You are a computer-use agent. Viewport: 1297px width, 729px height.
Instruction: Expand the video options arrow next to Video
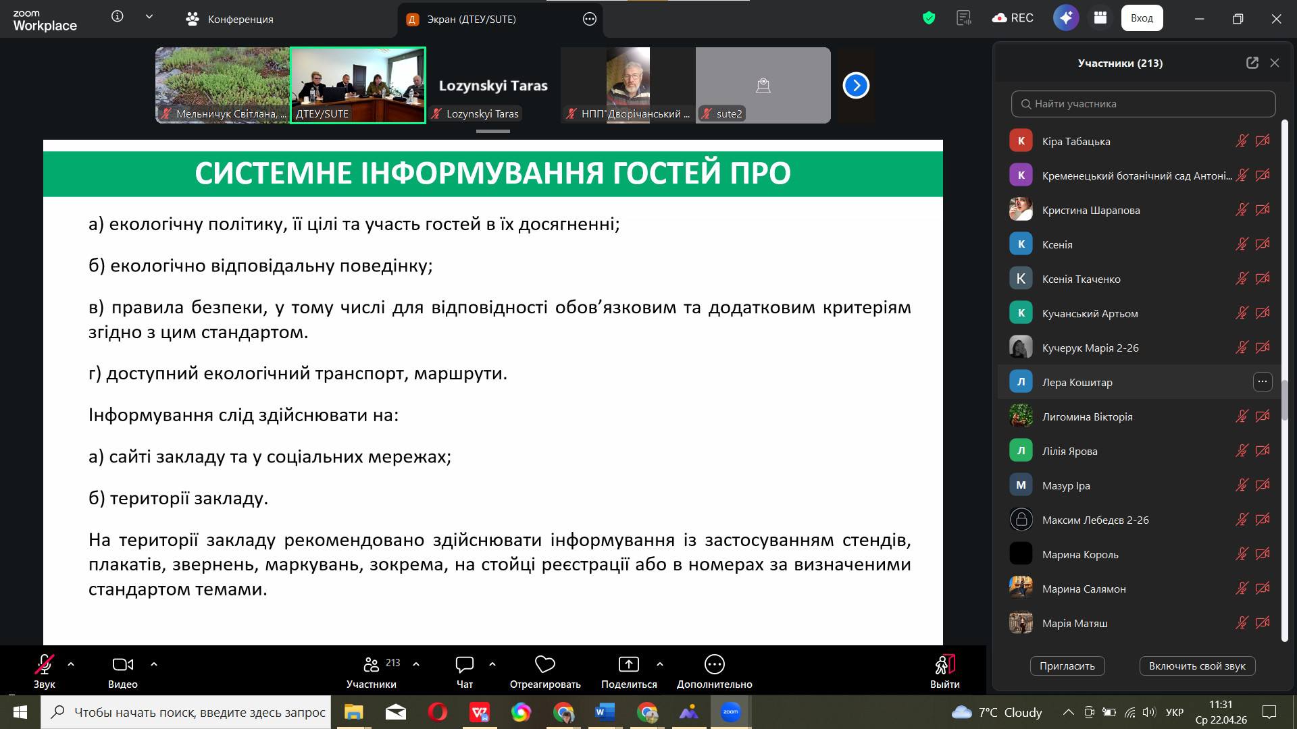154,664
